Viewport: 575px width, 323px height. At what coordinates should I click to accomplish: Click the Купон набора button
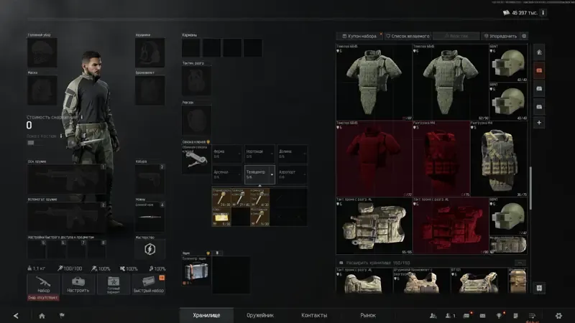click(x=359, y=36)
